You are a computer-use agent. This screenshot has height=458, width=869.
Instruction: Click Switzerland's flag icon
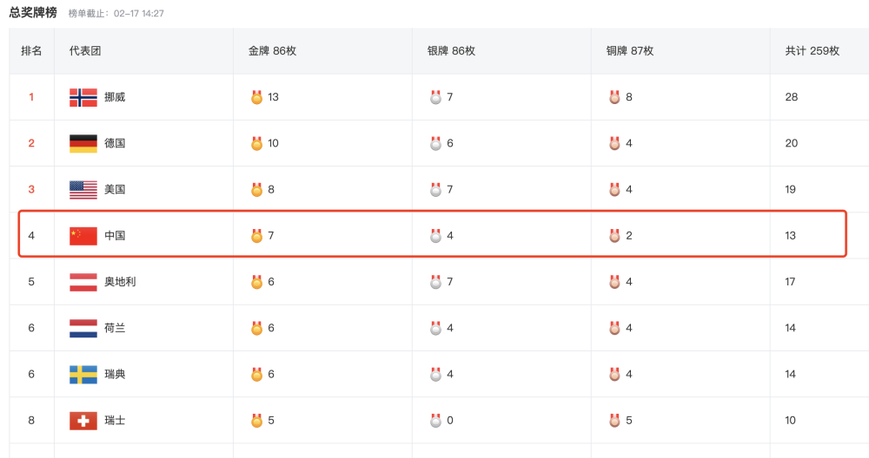pyautogui.click(x=83, y=421)
